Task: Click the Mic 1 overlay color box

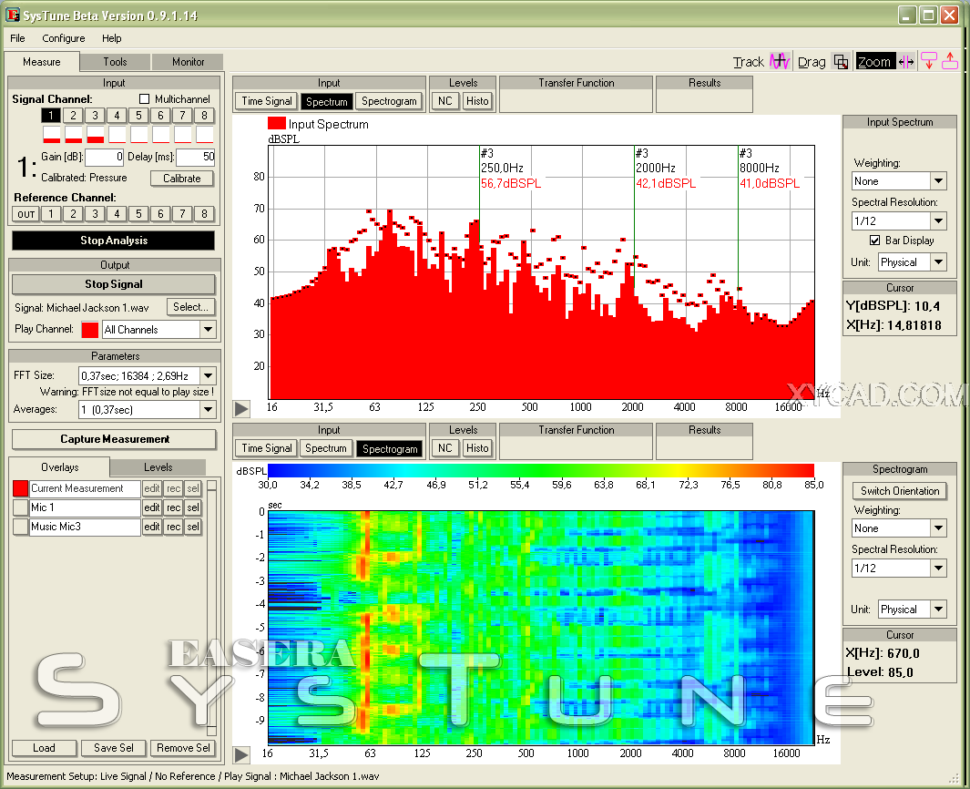Action: 20,507
